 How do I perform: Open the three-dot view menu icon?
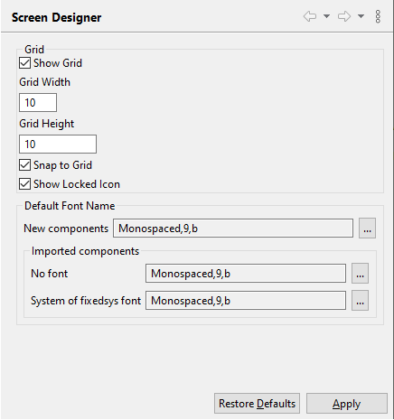(x=378, y=16)
